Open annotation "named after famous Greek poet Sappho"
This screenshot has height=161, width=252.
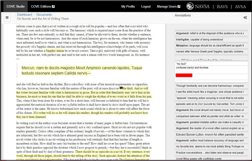tap(211, 51)
